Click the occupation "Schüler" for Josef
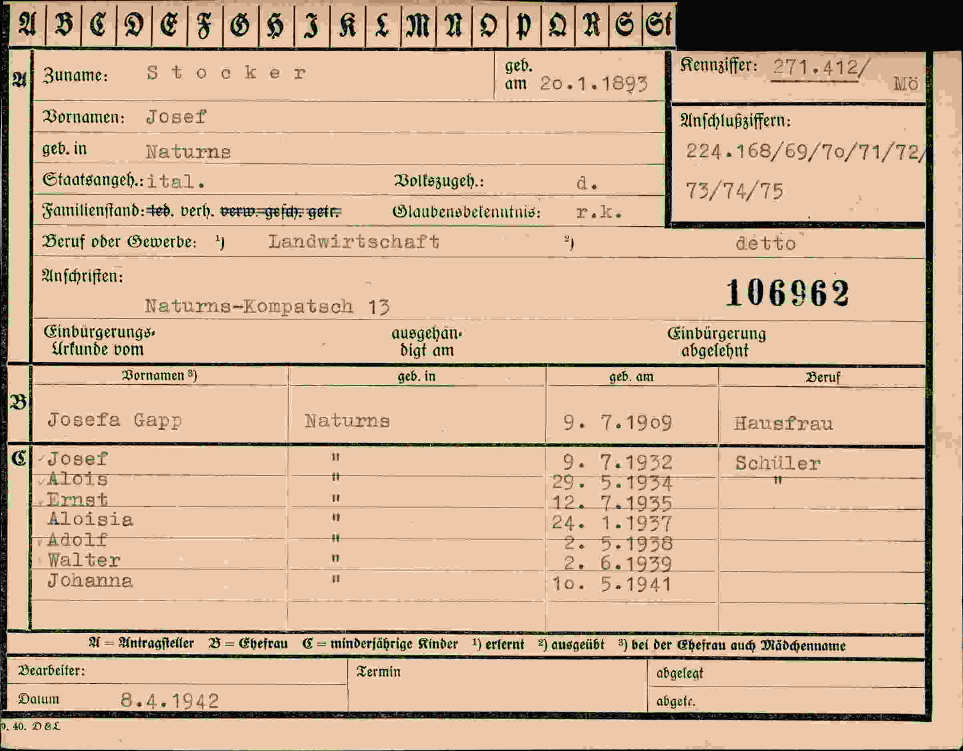The height and width of the screenshot is (751, 963). [778, 464]
